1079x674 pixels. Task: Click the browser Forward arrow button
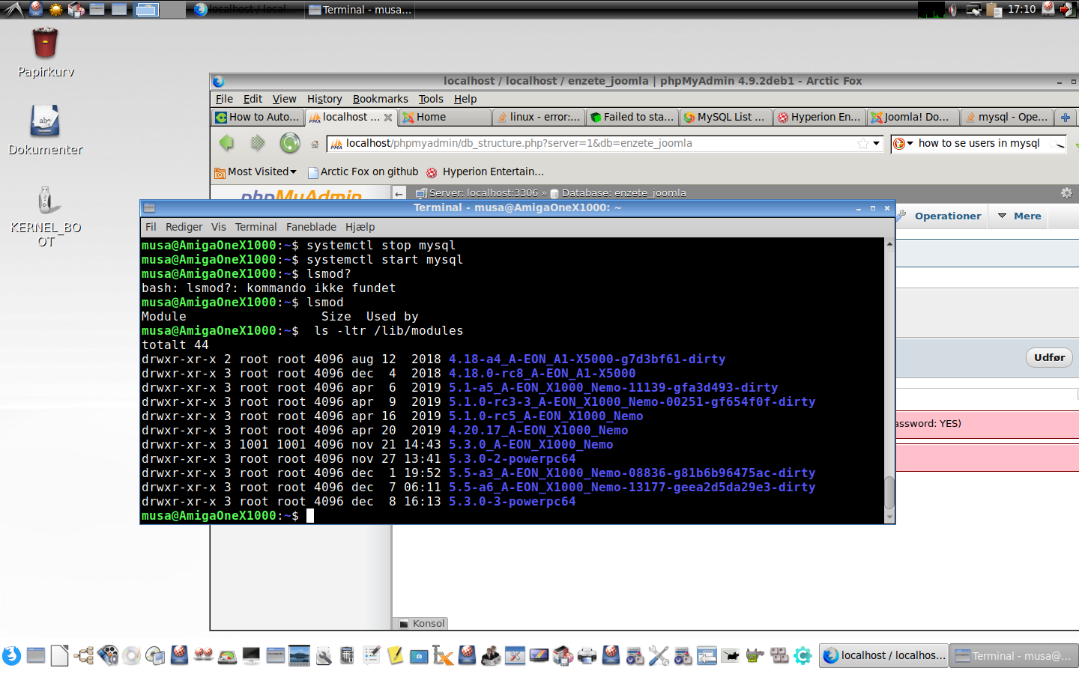point(258,142)
